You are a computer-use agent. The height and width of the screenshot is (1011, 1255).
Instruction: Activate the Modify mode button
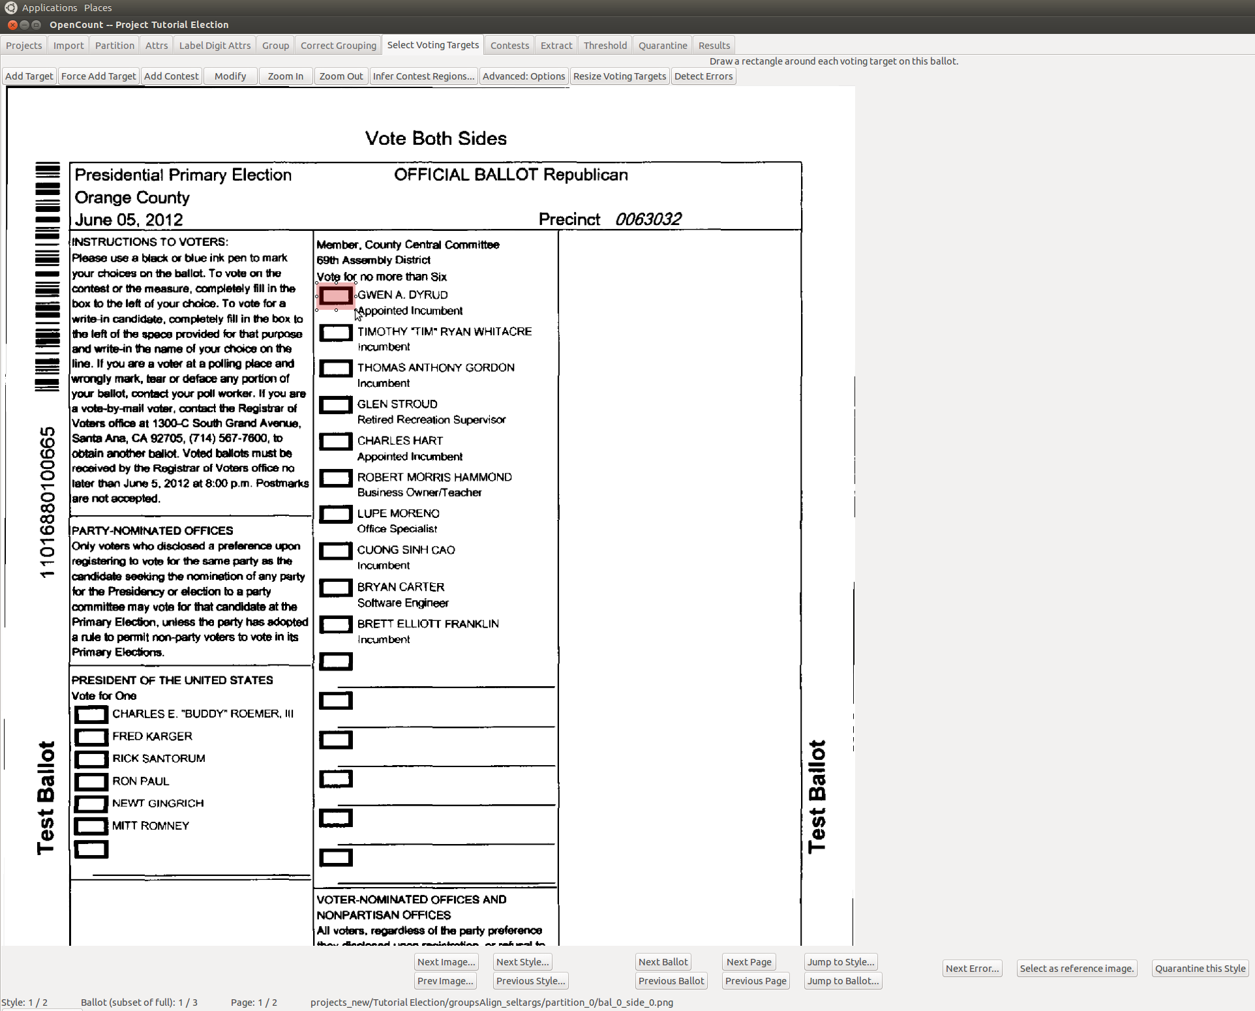tap(230, 76)
